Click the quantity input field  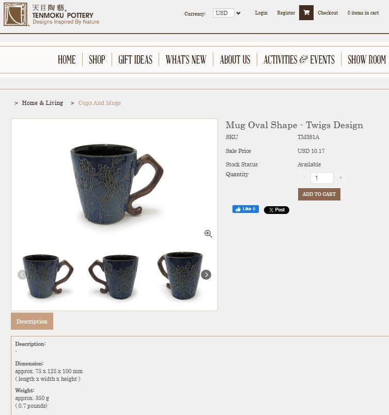coord(322,178)
